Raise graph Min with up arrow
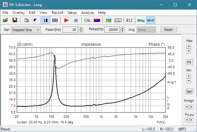The image size is (197, 132). 189,76
